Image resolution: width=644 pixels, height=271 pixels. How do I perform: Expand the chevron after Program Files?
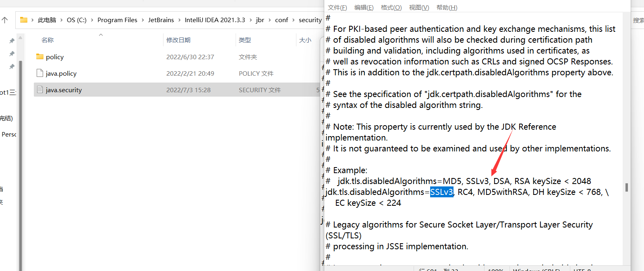point(143,20)
